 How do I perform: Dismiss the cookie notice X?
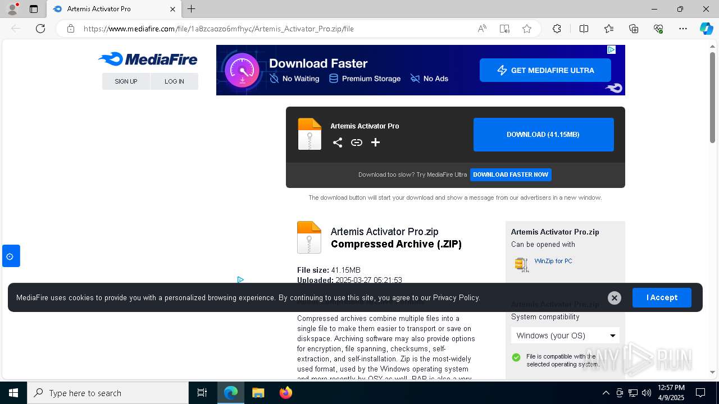pos(615,298)
